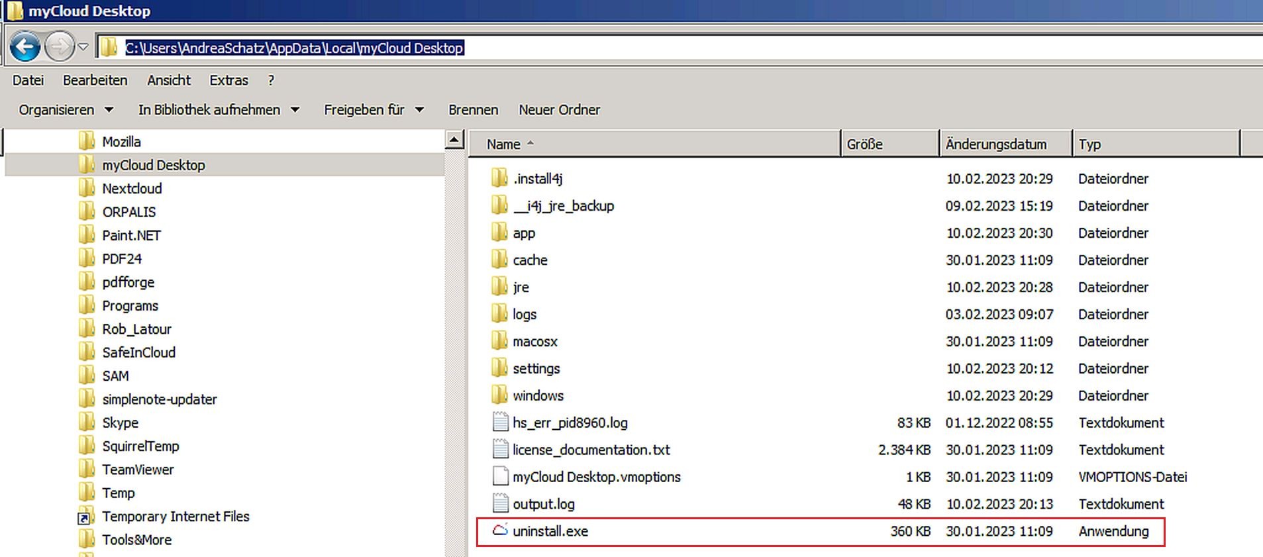Click the Neuer Ordner button
Viewport: 1263px width, 557px height.
(560, 110)
